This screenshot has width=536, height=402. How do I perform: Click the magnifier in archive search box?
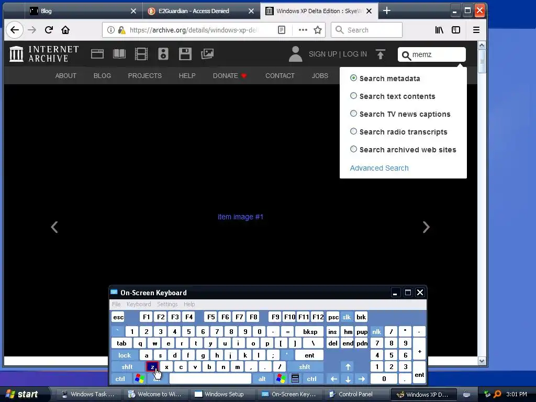pos(406,55)
